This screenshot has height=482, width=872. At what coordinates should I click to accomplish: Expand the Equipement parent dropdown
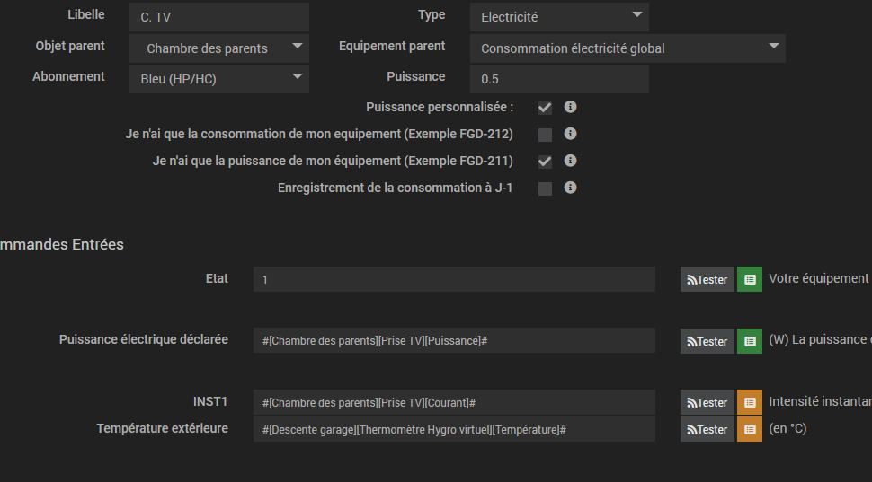(627, 48)
